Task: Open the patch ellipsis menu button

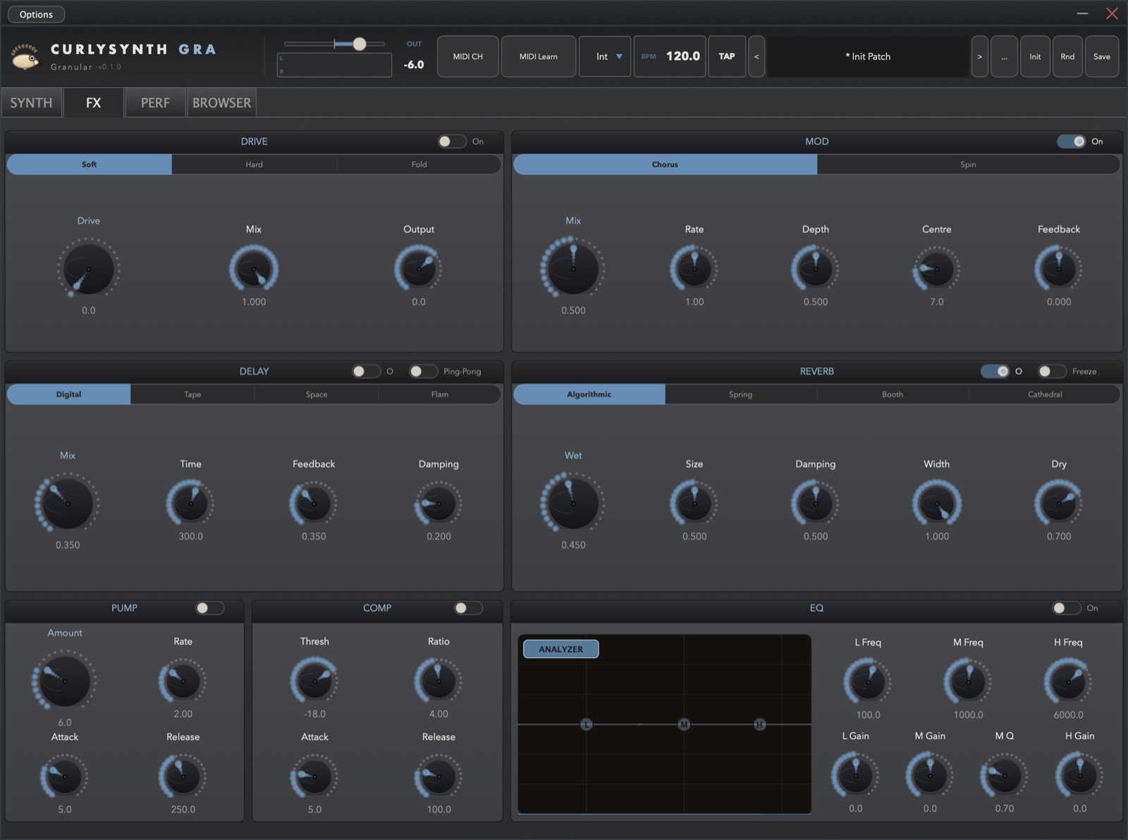Action: [1004, 56]
